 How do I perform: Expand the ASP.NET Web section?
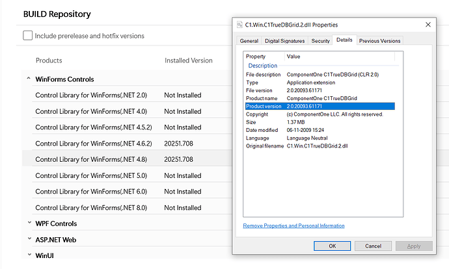(29, 238)
